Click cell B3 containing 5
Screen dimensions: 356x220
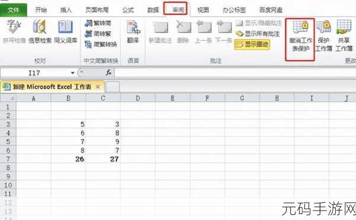68,124
